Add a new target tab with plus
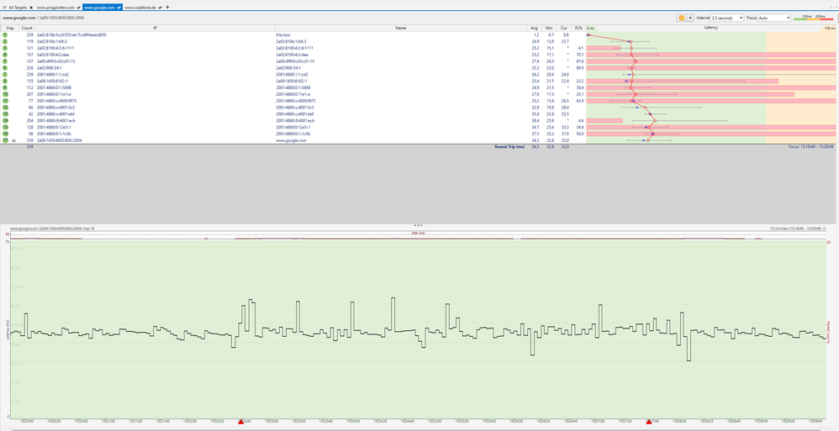The image size is (839, 431). pos(168,7)
